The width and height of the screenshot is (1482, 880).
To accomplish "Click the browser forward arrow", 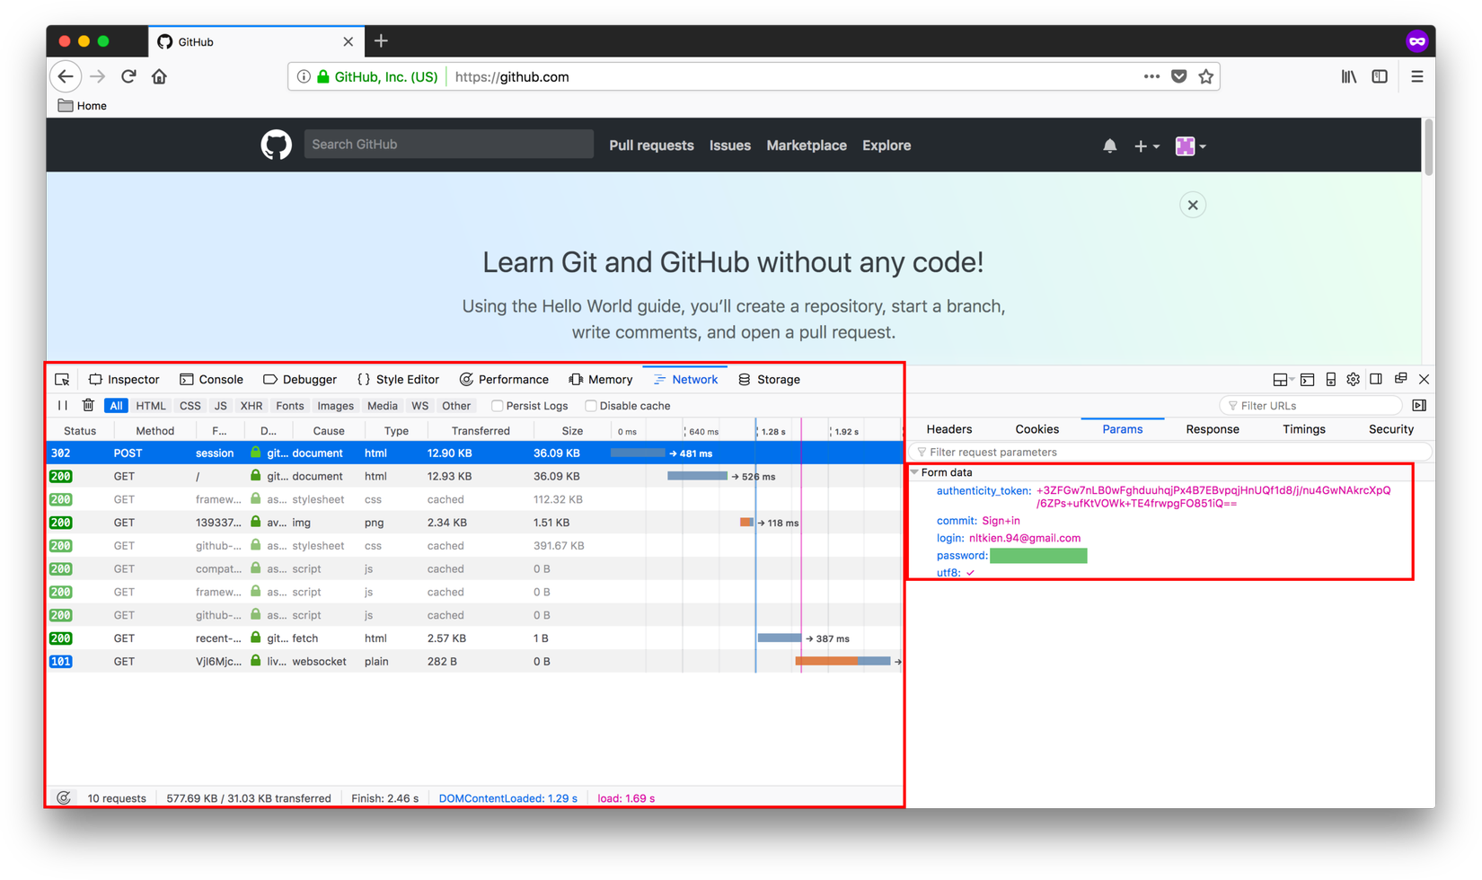I will pyautogui.click(x=98, y=76).
